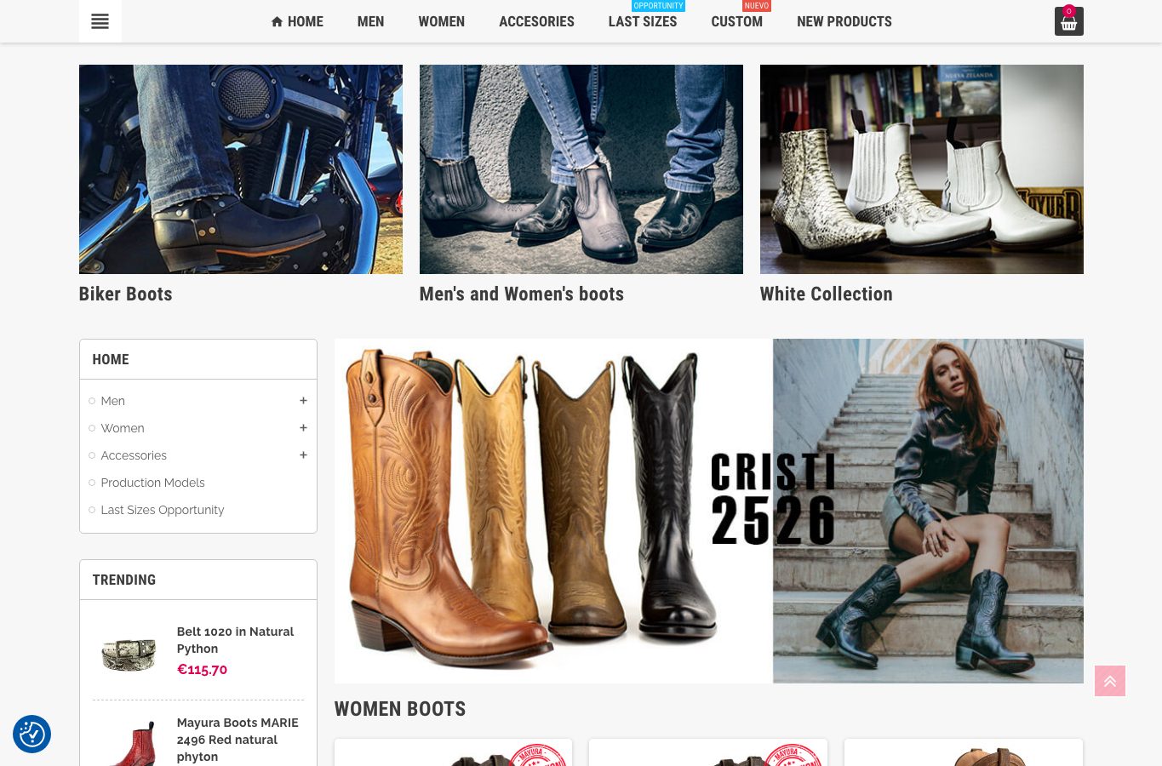Select the Accessories sidebar category link
Image resolution: width=1162 pixels, height=766 pixels.
[x=134, y=455]
